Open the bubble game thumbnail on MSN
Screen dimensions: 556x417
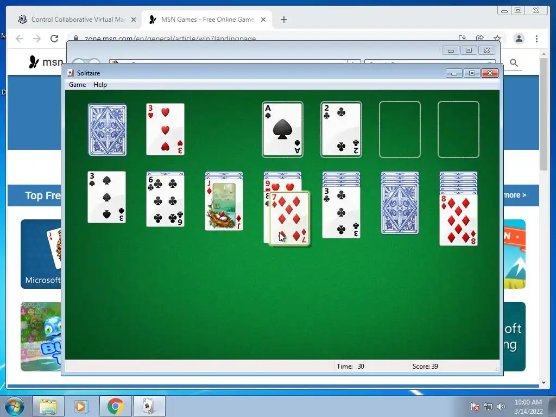[x=41, y=337]
